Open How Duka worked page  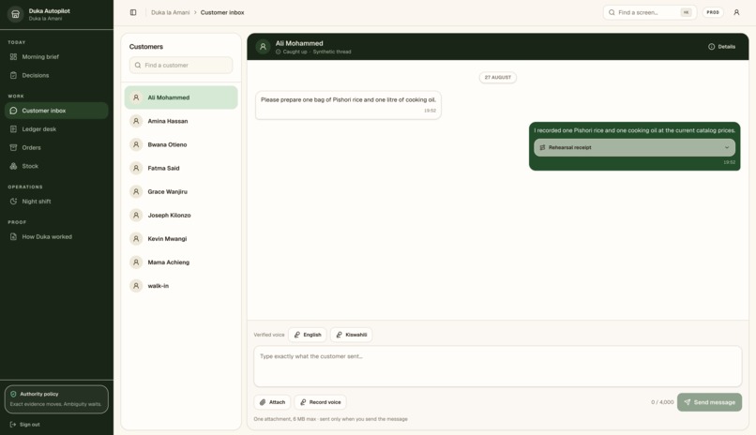tap(56, 236)
